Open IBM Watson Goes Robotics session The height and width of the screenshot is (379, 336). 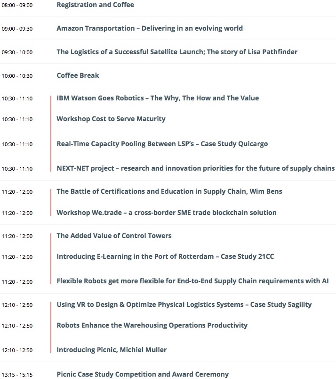pos(158,98)
